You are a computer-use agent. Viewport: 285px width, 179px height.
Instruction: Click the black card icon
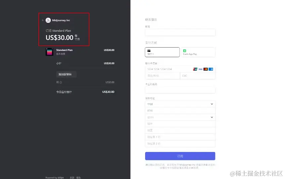pyautogui.click(x=149, y=51)
